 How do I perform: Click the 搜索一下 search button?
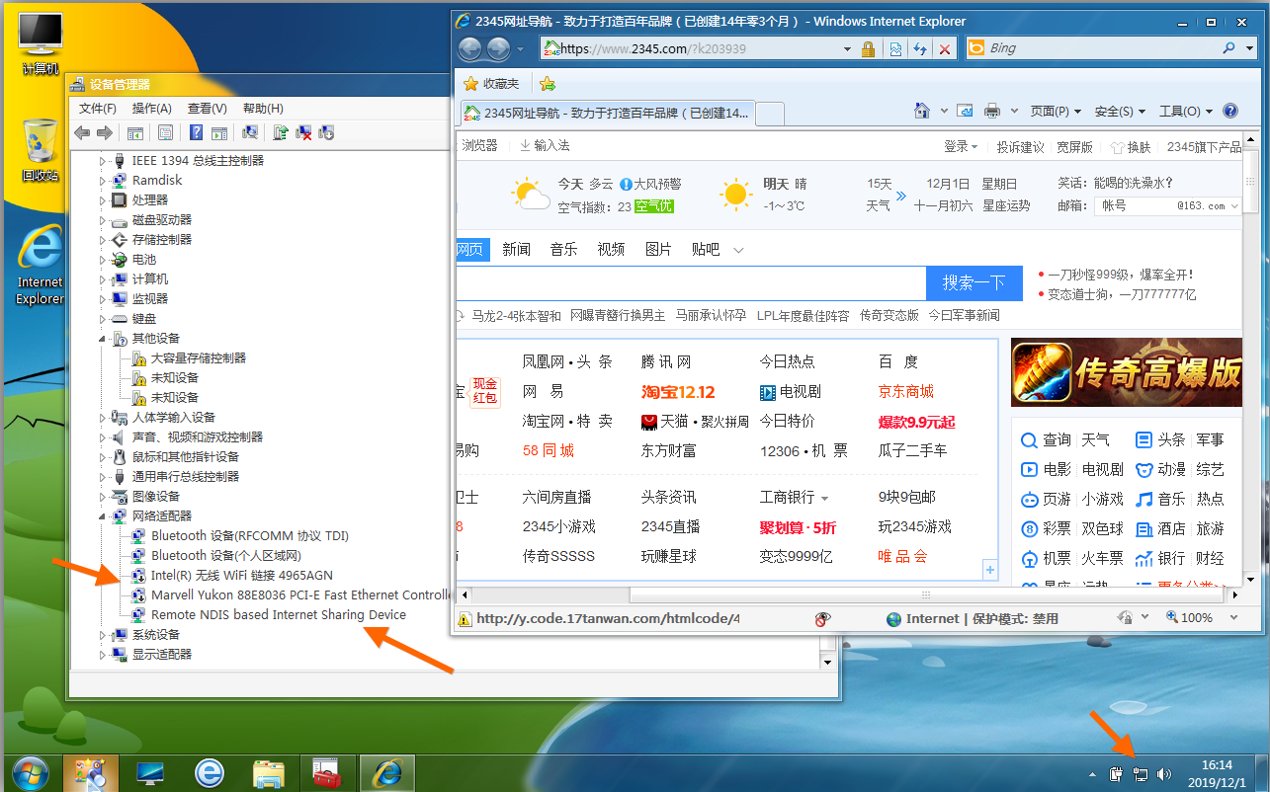coord(974,282)
